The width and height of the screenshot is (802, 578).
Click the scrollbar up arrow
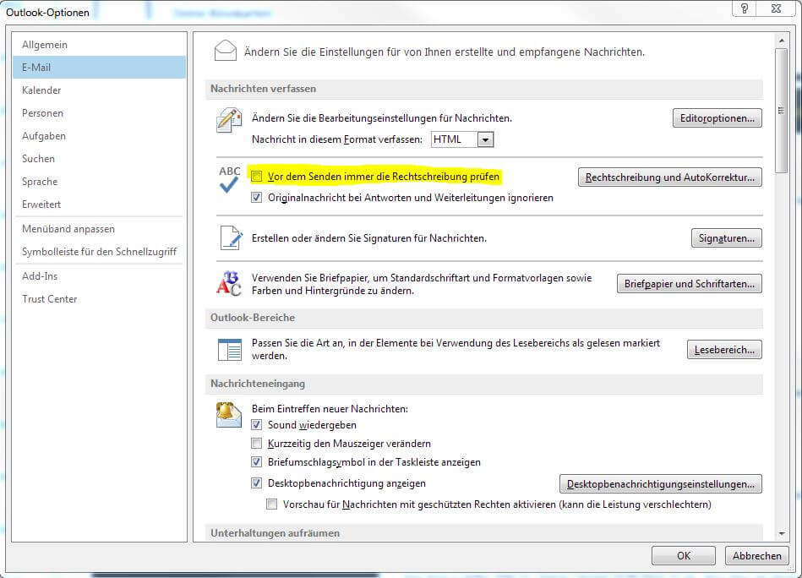coord(781,41)
